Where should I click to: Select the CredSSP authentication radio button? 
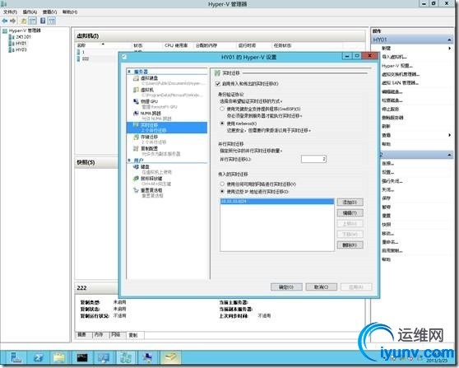tap(222, 109)
